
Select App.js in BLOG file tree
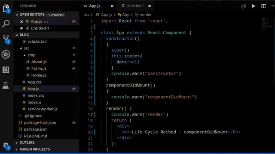pyautogui.click(x=46, y=89)
